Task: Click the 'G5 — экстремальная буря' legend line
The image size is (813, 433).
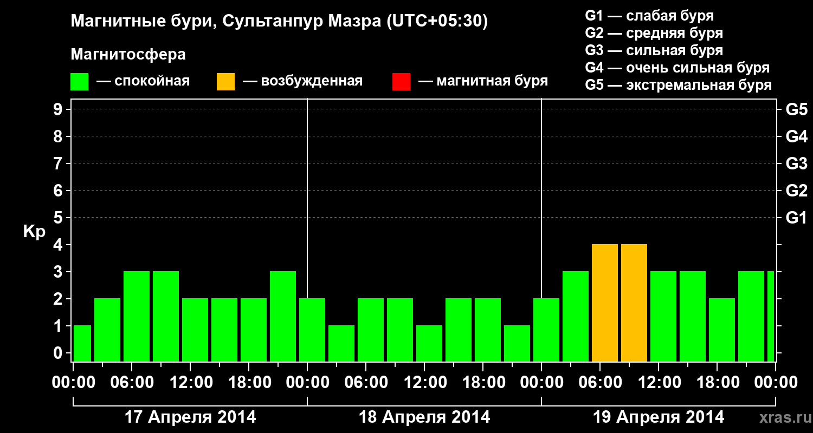Action: (x=679, y=86)
